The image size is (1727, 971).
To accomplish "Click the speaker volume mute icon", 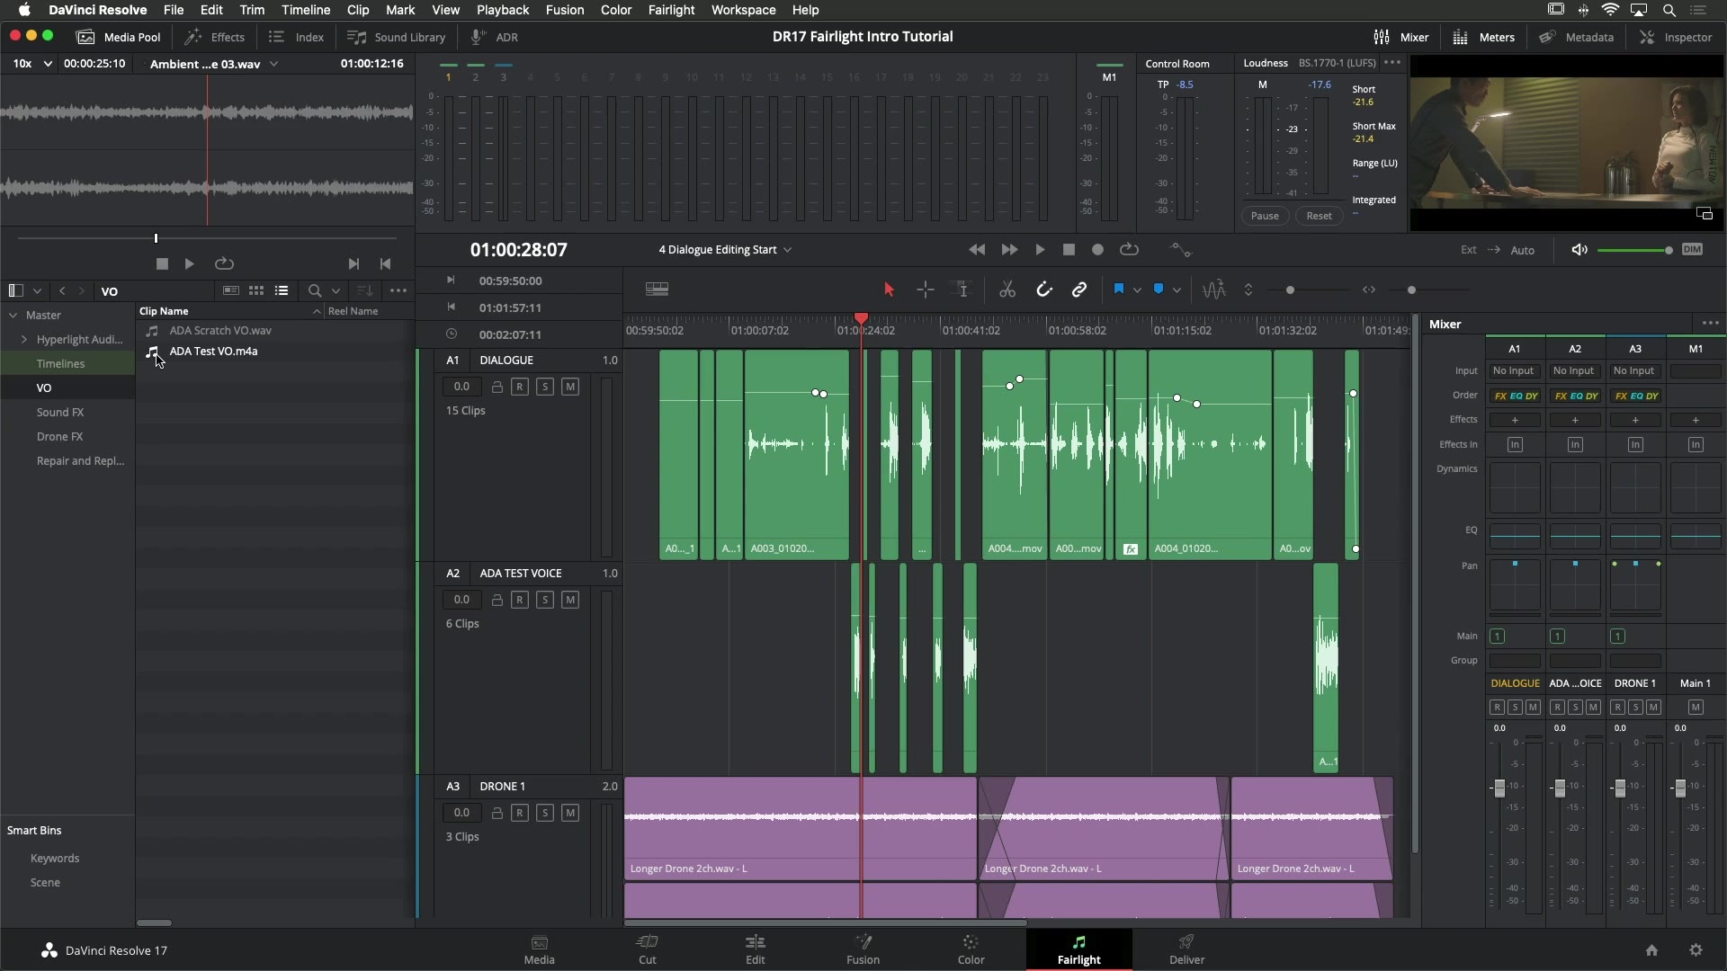I will pyautogui.click(x=1579, y=250).
